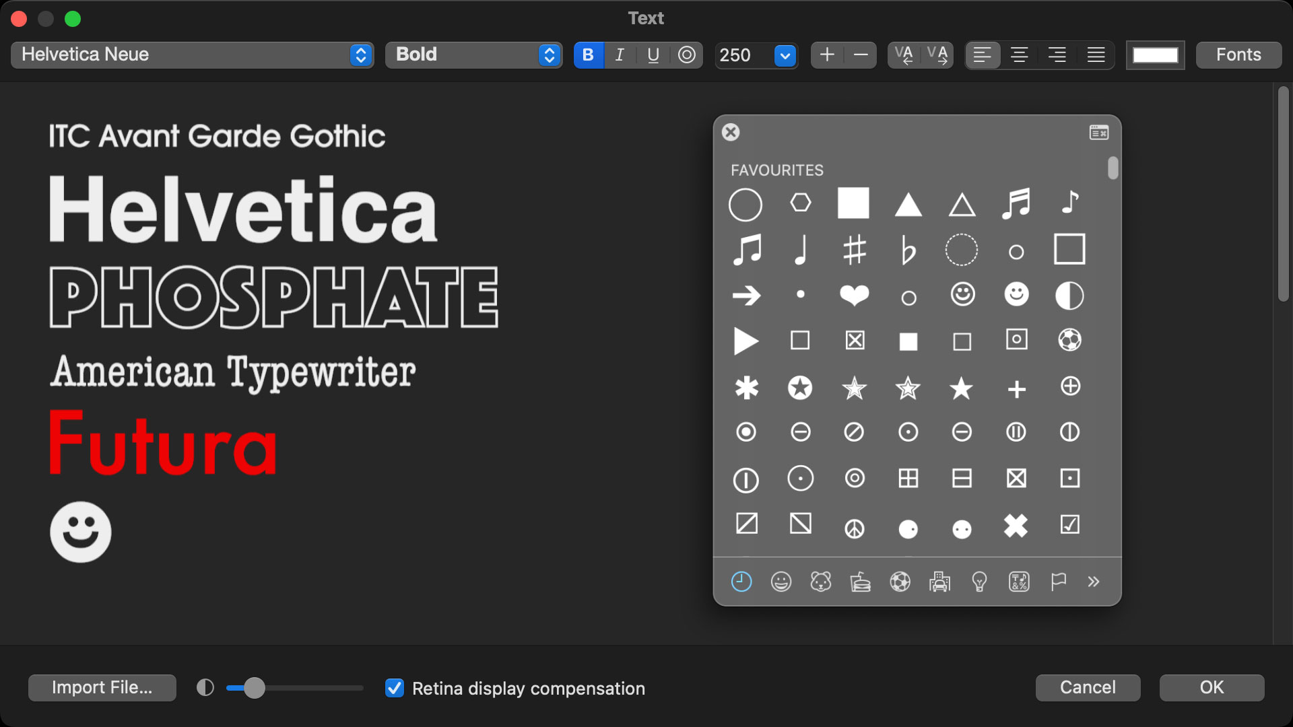Insert the half-filled circle symbol
This screenshot has width=1293, height=727.
tap(1069, 296)
